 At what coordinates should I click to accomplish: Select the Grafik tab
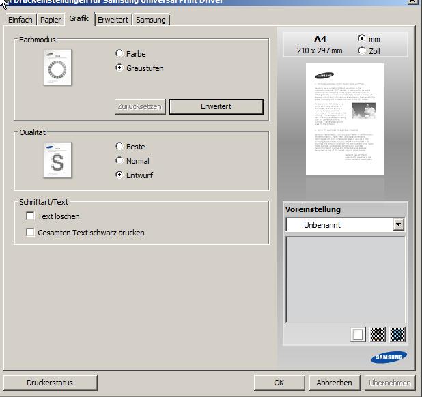point(79,18)
